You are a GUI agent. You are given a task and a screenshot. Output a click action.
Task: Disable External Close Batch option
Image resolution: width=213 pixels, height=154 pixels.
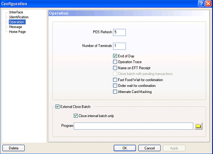(x=57, y=107)
